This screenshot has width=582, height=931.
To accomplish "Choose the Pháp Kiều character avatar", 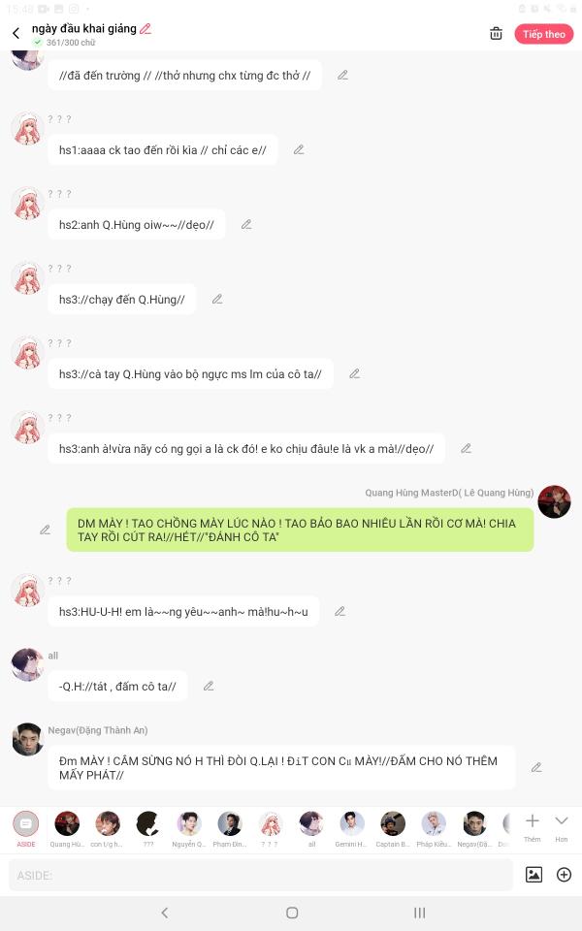I will pyautogui.click(x=434, y=829).
